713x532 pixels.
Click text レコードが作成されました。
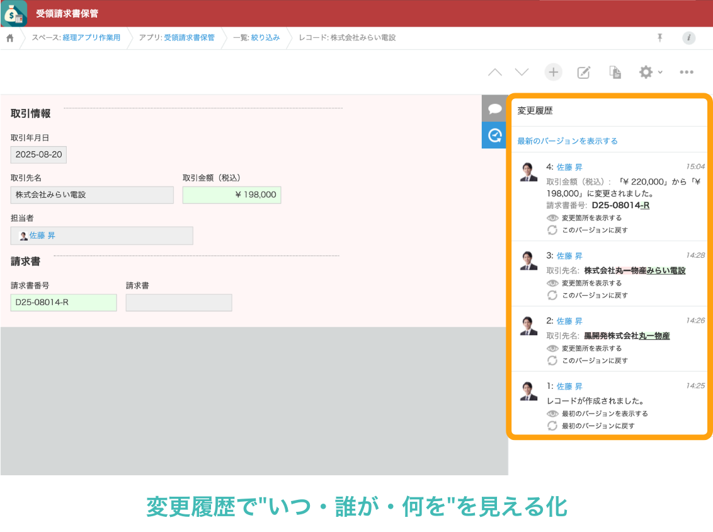pos(596,401)
